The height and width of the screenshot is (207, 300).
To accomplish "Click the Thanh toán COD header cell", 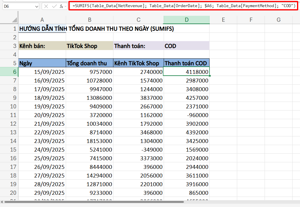I will tap(186, 63).
